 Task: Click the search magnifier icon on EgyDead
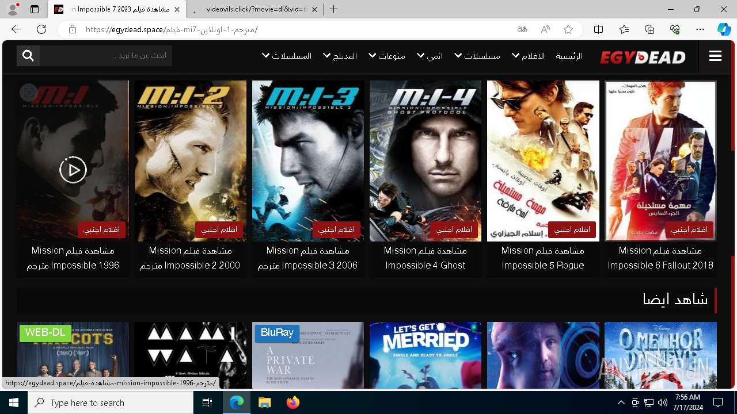[28, 56]
